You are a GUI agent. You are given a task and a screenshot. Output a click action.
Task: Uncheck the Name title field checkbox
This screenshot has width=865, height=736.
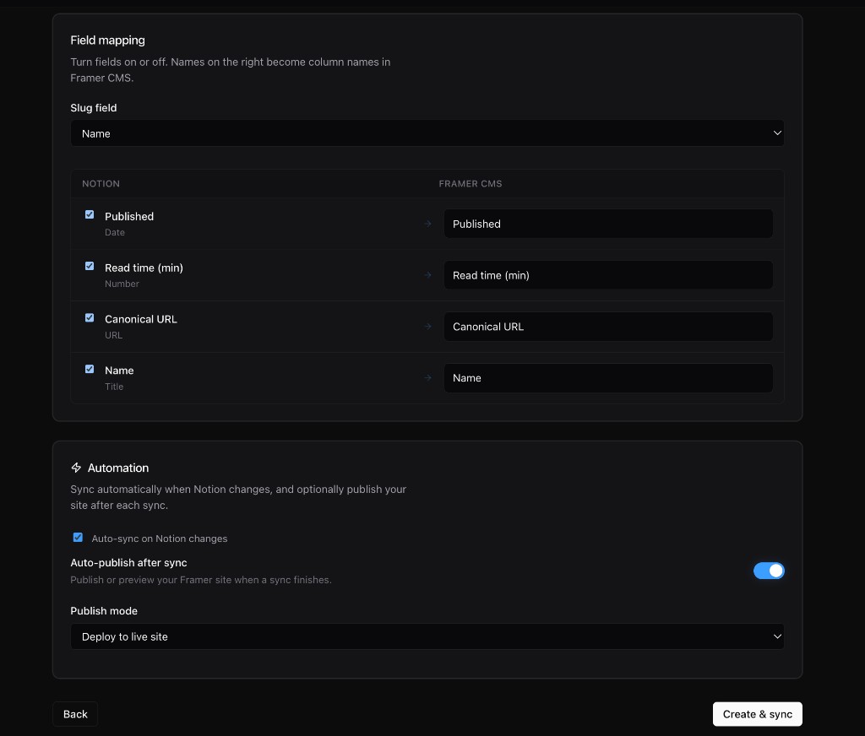[90, 369]
